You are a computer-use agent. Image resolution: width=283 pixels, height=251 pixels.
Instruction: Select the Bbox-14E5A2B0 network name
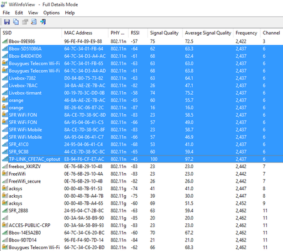[24, 233]
